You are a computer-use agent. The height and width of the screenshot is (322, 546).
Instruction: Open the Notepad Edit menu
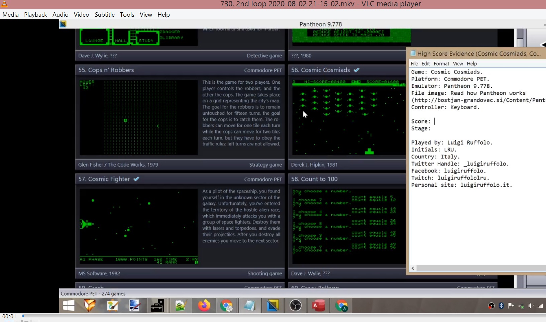(x=426, y=64)
